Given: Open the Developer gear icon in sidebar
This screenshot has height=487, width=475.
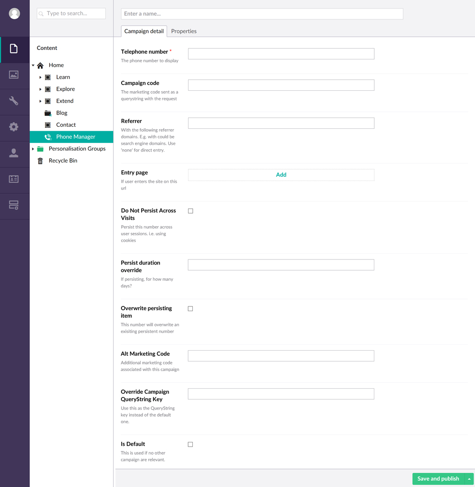Looking at the screenshot, I should pos(14,127).
